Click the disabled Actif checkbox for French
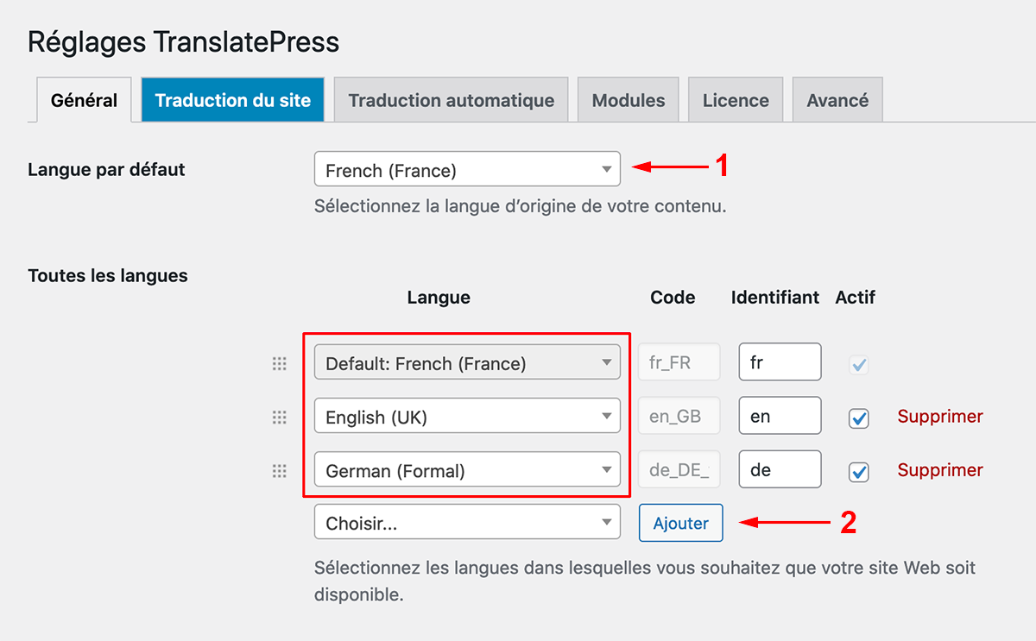This screenshot has height=641, width=1036. [x=858, y=365]
